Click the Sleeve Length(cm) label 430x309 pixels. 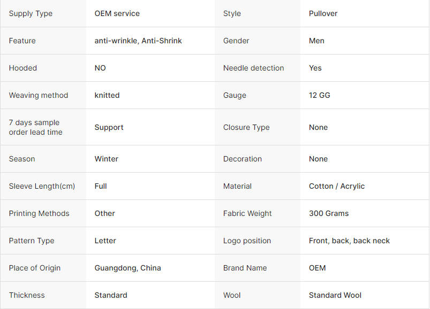click(x=42, y=186)
